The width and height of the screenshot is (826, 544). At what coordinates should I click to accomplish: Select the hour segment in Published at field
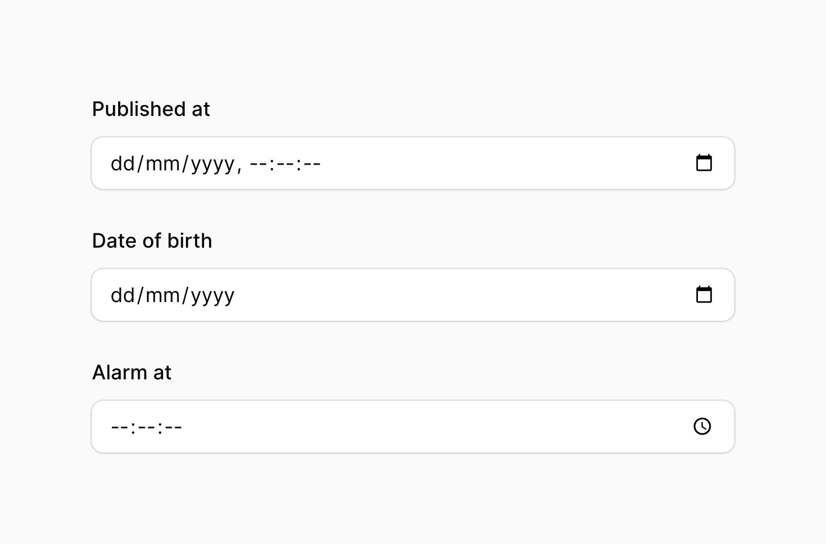(x=259, y=164)
